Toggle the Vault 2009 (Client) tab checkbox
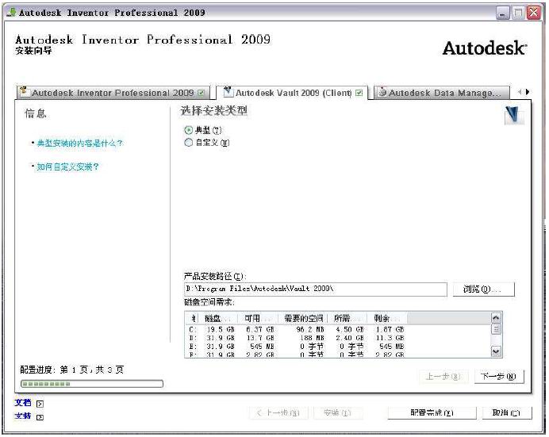549x437 pixels. (x=359, y=93)
